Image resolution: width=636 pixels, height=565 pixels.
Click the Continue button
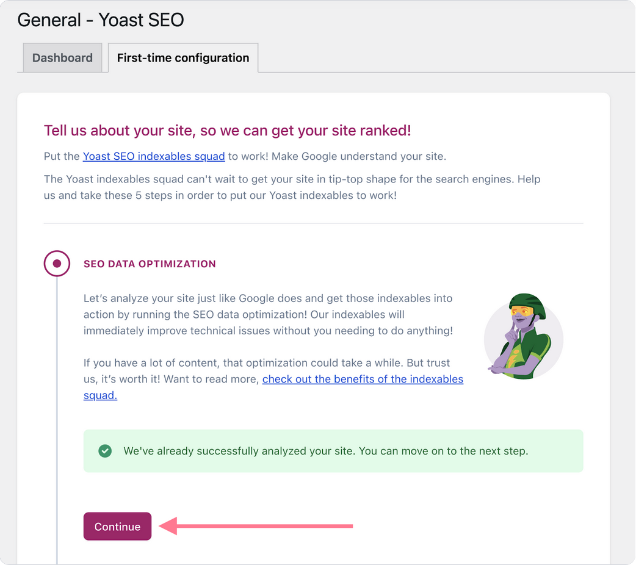pos(117,527)
